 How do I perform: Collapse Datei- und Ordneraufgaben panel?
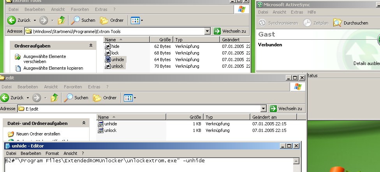point(83,123)
